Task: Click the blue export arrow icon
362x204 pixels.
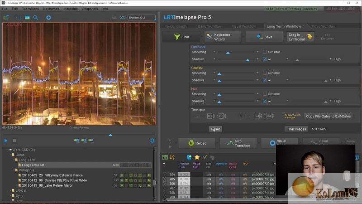Action: [x=189, y=157]
